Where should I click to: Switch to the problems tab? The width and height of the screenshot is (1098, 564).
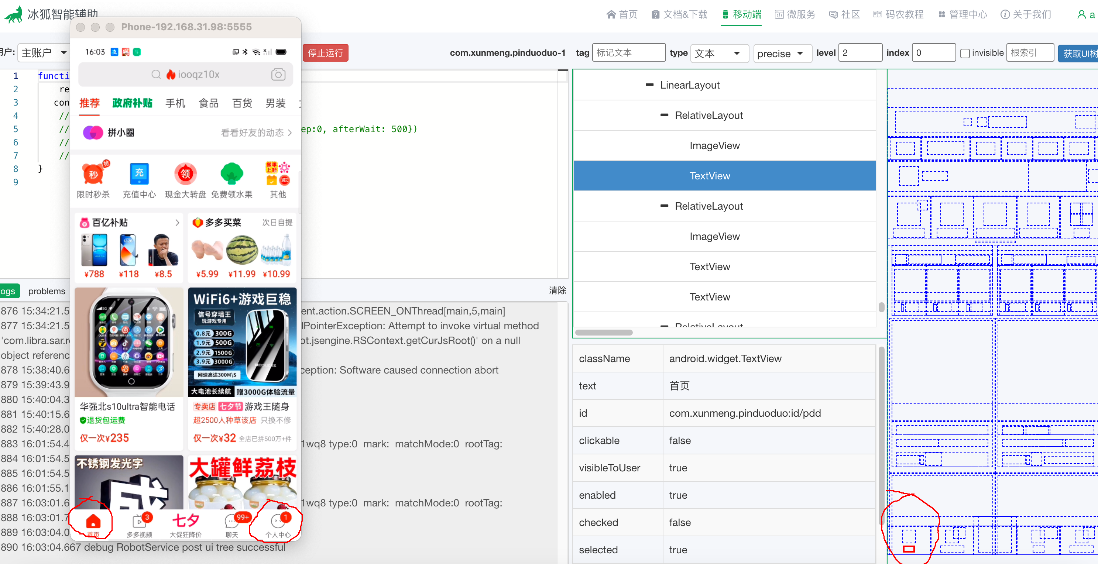pyautogui.click(x=47, y=291)
